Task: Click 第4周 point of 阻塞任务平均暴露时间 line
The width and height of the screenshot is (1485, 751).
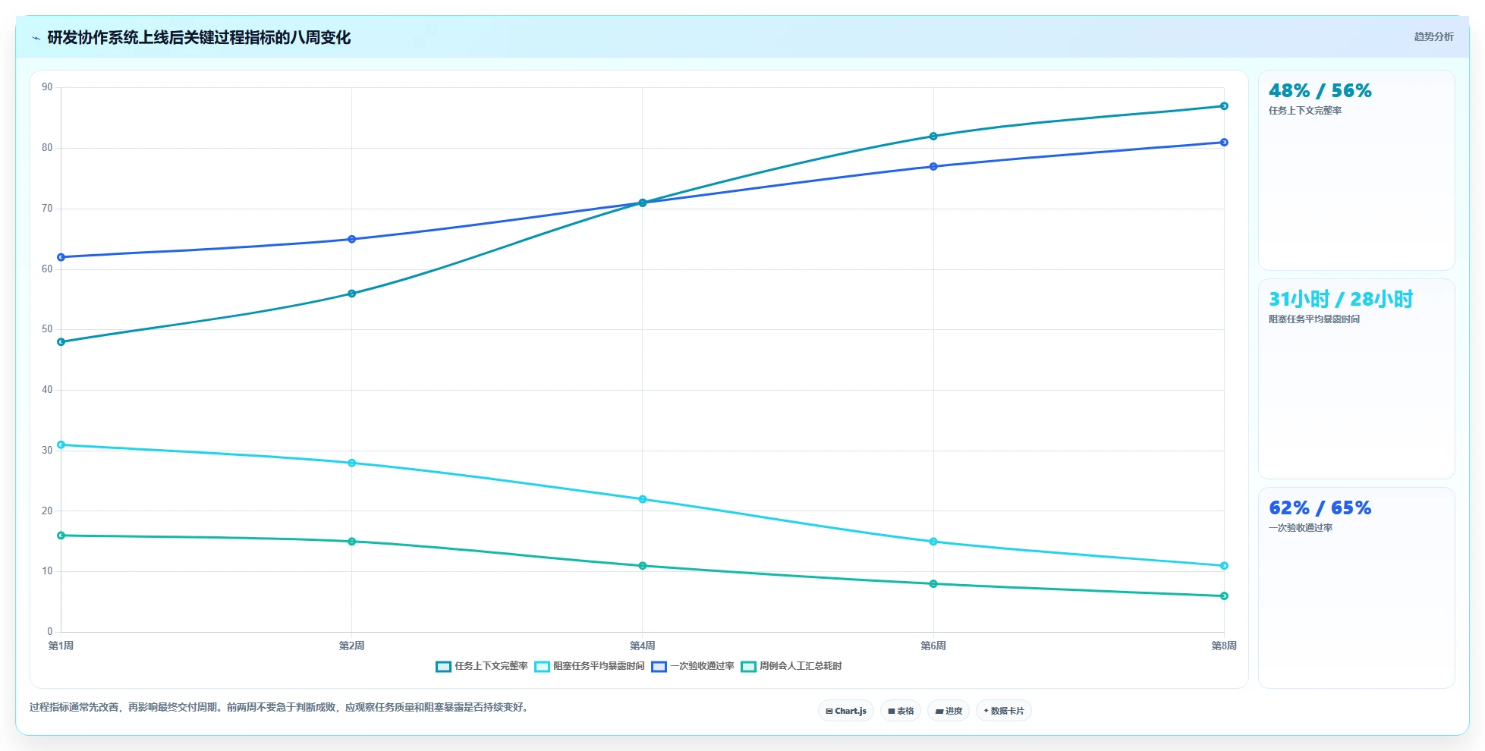Action: click(x=643, y=499)
